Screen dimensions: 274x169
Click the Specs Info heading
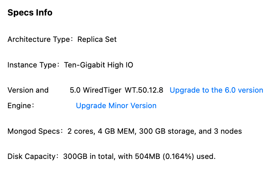click(x=30, y=12)
